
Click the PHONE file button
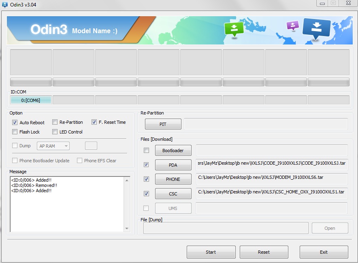pos(173,179)
